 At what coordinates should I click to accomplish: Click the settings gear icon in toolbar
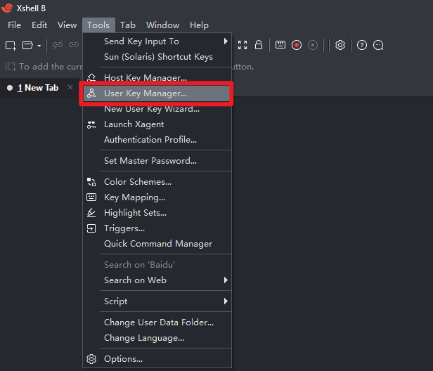[x=340, y=45]
